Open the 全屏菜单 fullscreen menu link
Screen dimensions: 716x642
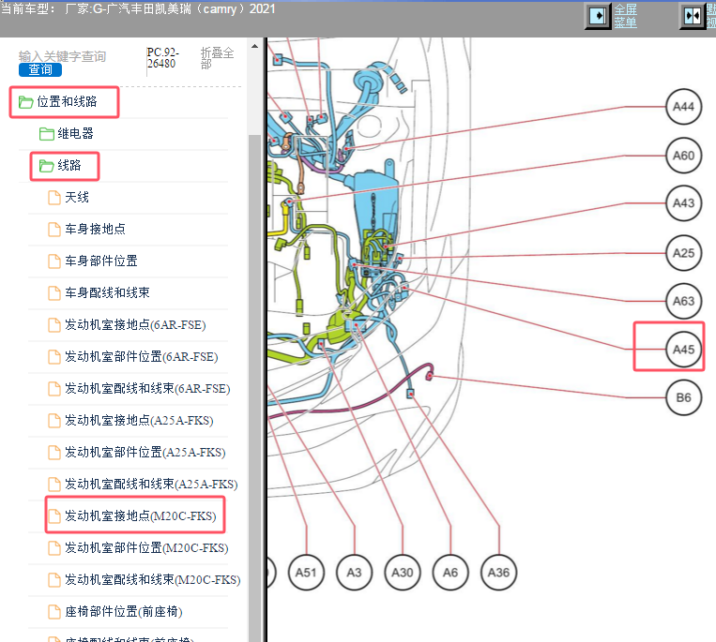pos(625,16)
